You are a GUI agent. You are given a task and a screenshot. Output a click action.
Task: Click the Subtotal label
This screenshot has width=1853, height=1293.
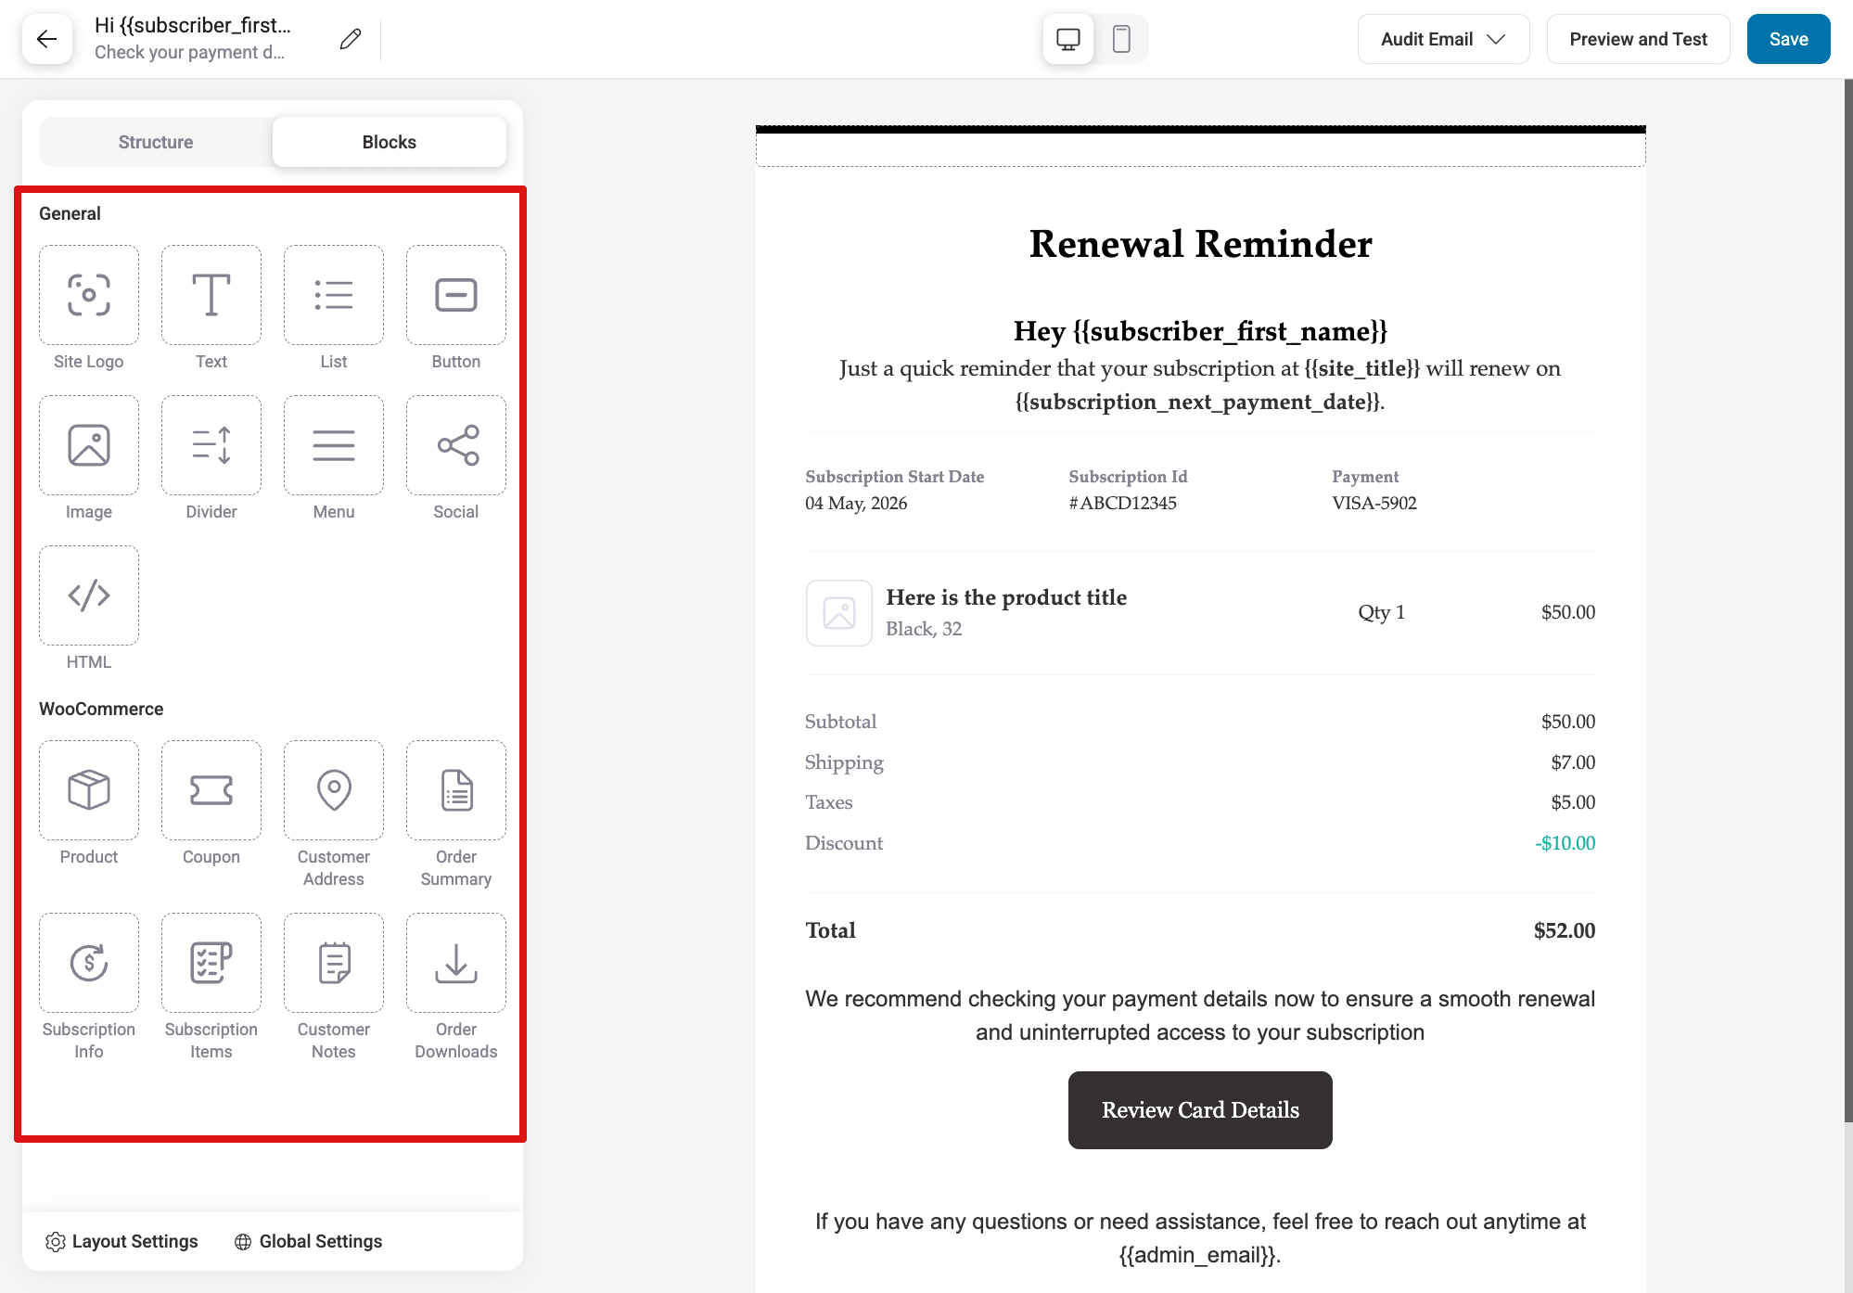840,722
